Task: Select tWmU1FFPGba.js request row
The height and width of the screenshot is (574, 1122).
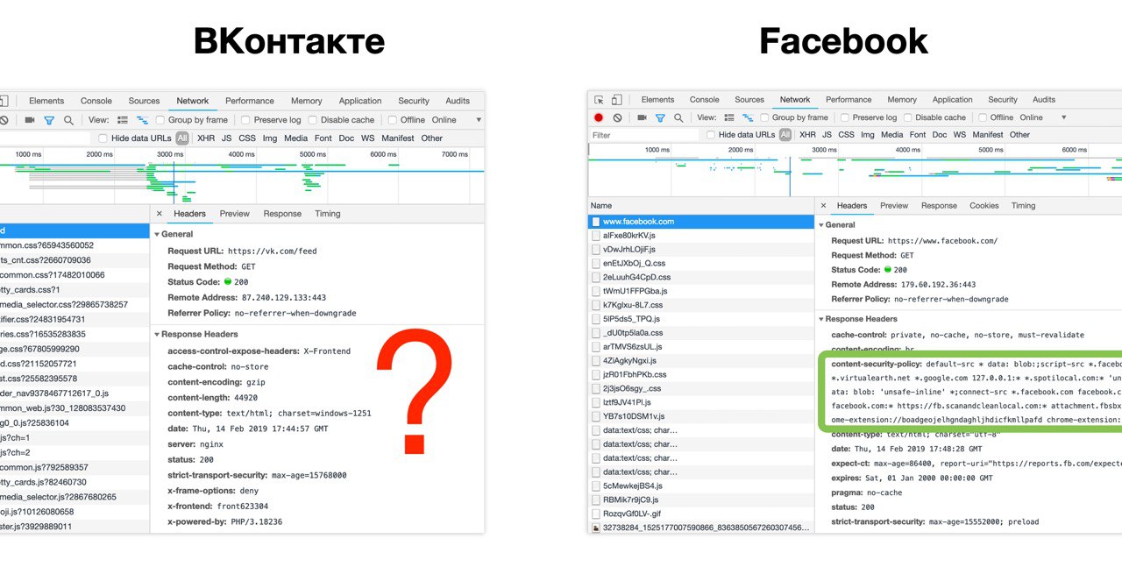Action: (x=701, y=291)
